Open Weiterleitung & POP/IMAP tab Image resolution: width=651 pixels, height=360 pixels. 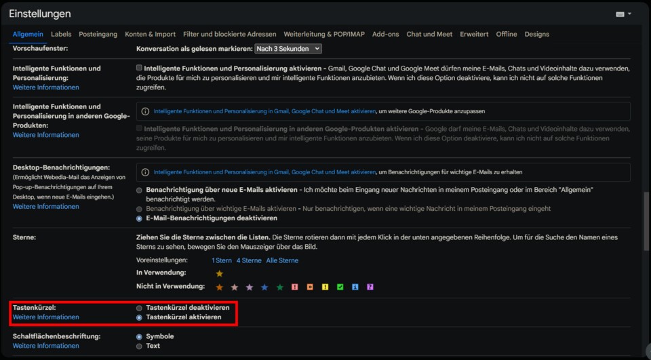324,34
